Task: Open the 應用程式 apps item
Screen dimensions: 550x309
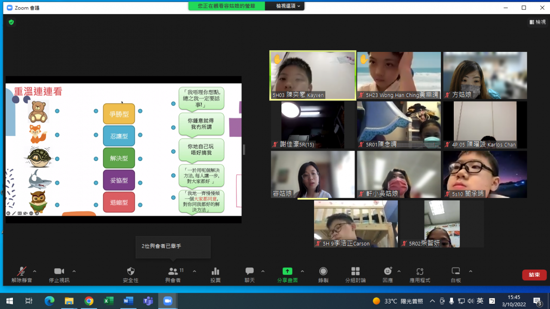Action: [420, 271]
